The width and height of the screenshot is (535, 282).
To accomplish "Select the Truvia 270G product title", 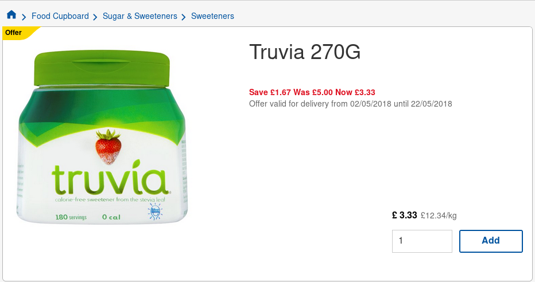I will tap(305, 52).
